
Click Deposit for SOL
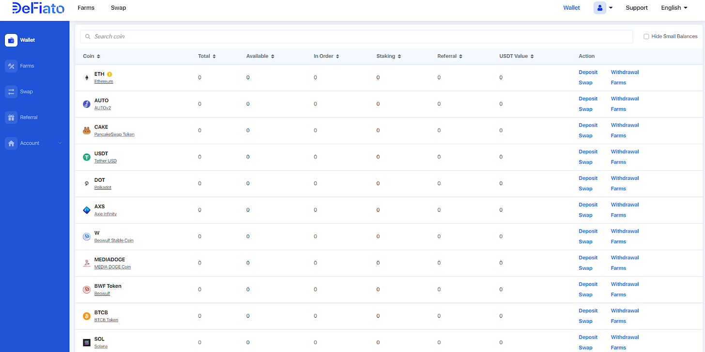588,337
